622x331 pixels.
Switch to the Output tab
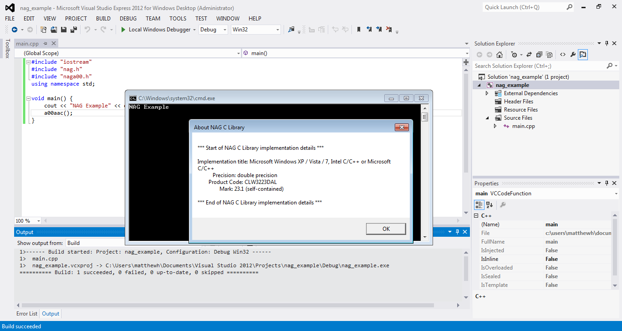(x=51, y=314)
